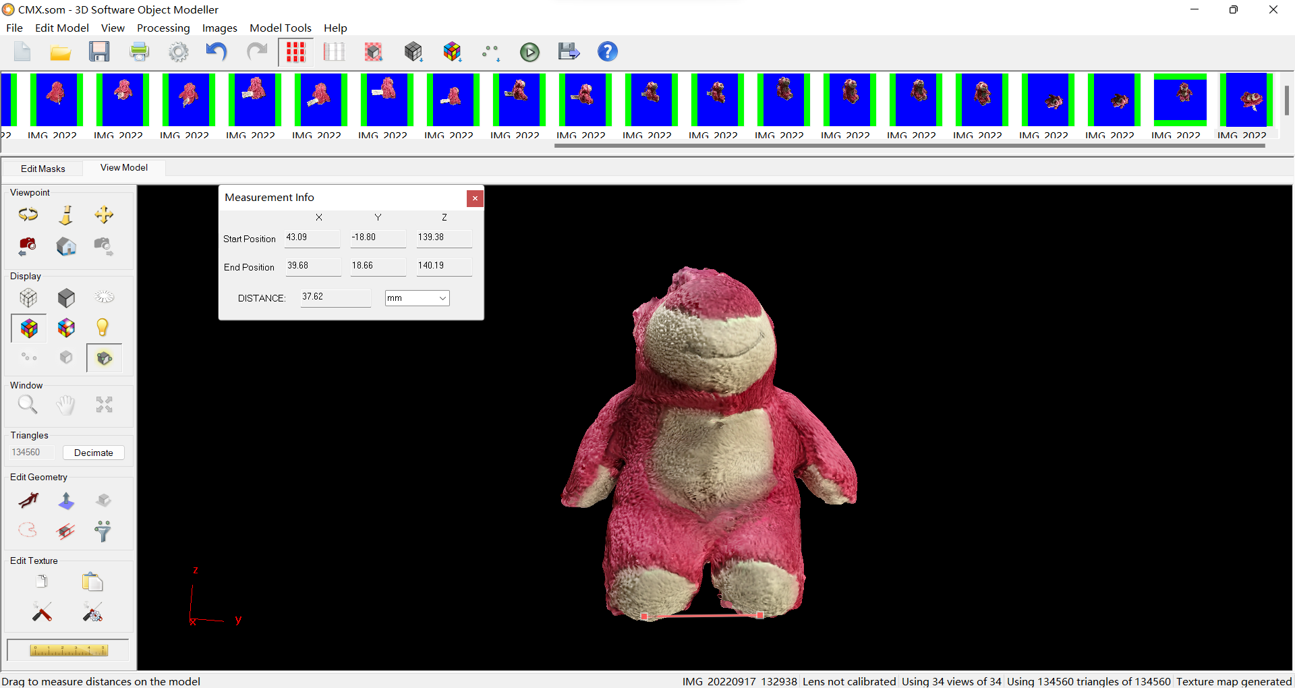
Task: Toggle the red grid thumbnail view button
Action: point(295,52)
